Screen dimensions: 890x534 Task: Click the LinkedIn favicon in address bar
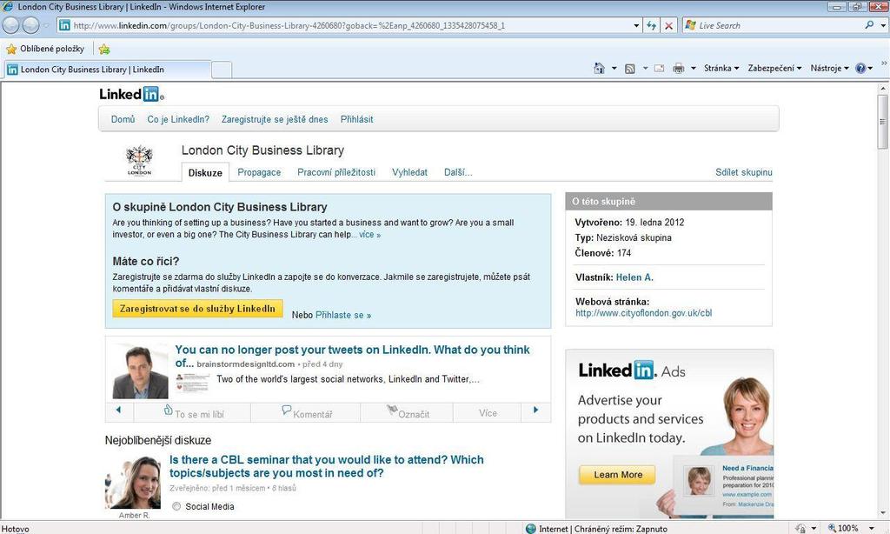(x=64, y=25)
